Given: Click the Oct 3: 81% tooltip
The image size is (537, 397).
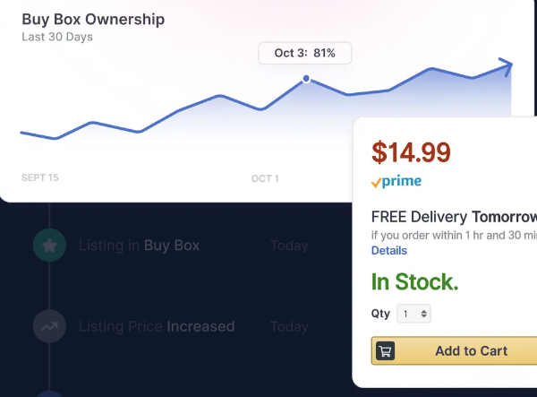Looking at the screenshot, I should pos(305,53).
